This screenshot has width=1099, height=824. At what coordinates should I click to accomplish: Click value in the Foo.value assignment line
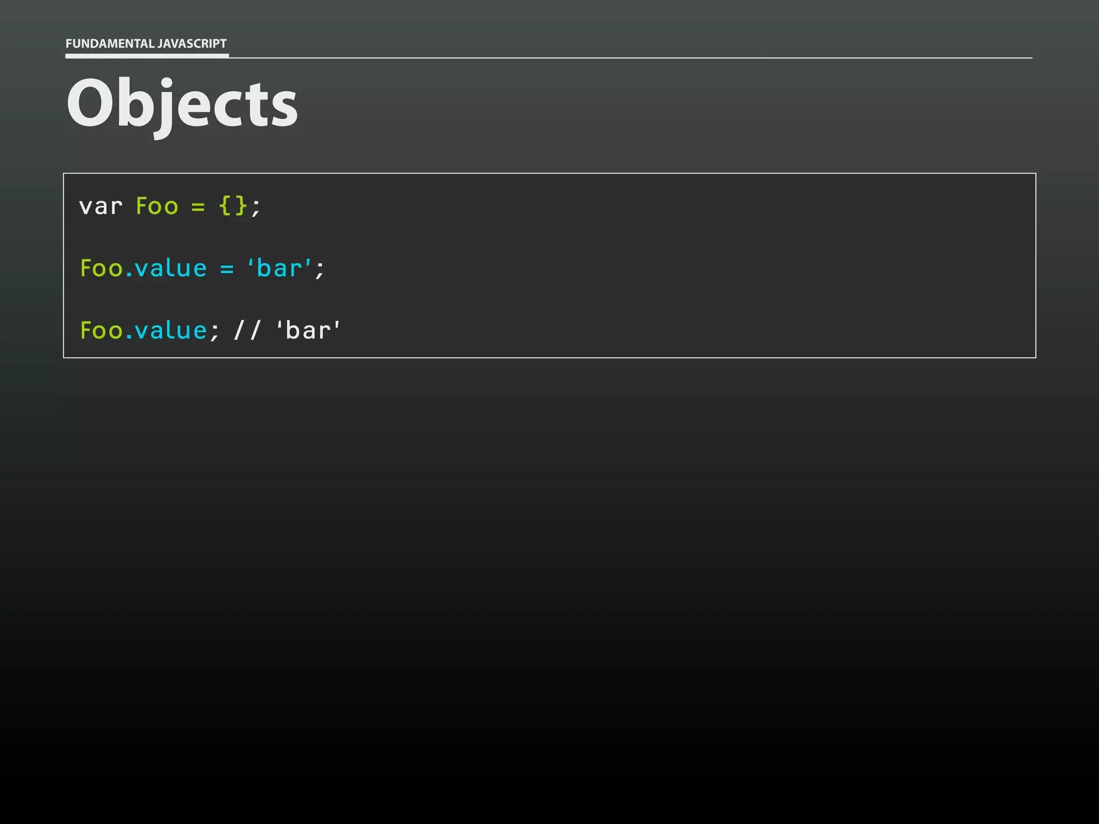click(171, 268)
